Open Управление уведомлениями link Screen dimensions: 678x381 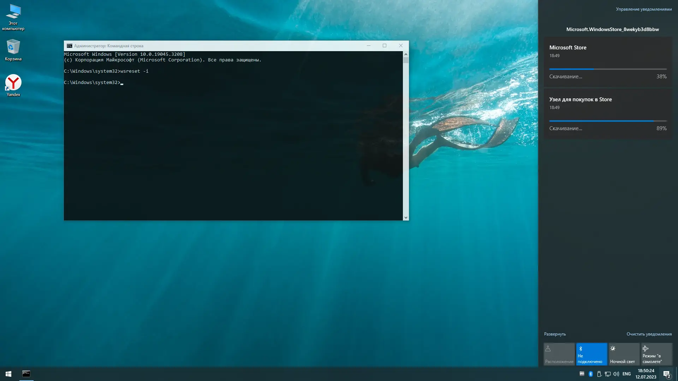[644, 9]
